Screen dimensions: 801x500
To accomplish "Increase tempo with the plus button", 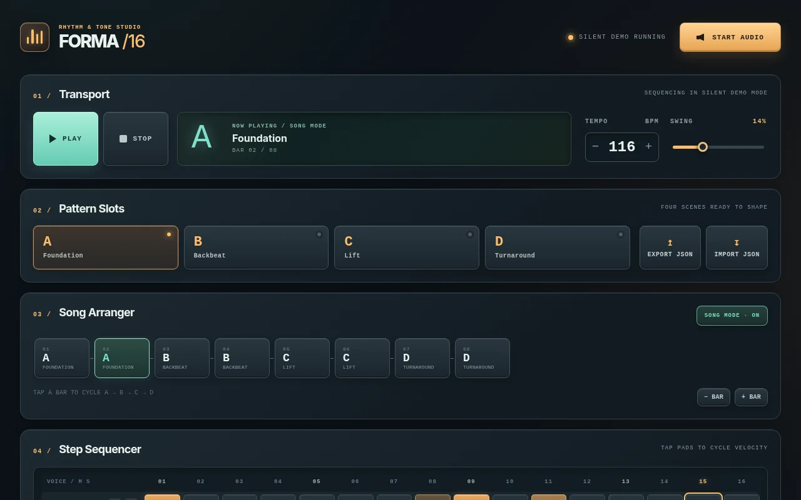I will tap(648, 147).
